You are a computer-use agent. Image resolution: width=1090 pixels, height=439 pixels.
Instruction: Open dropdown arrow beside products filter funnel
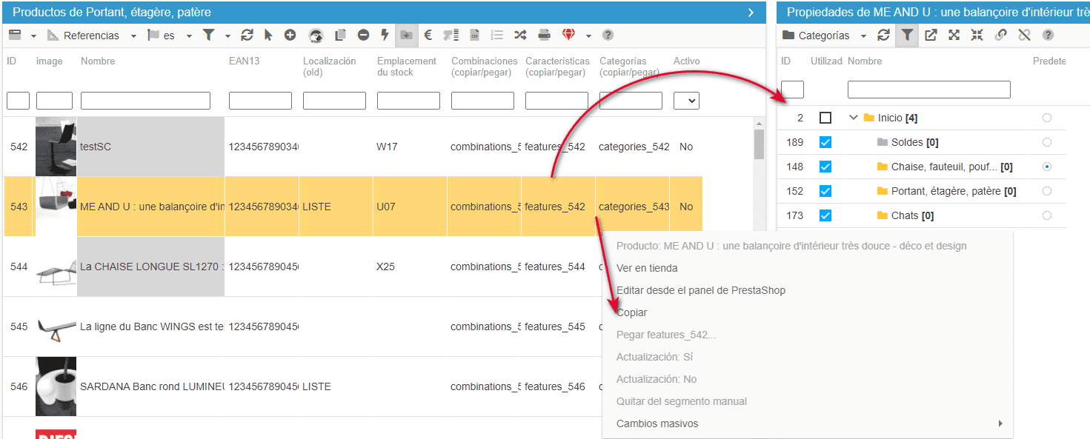tap(227, 36)
